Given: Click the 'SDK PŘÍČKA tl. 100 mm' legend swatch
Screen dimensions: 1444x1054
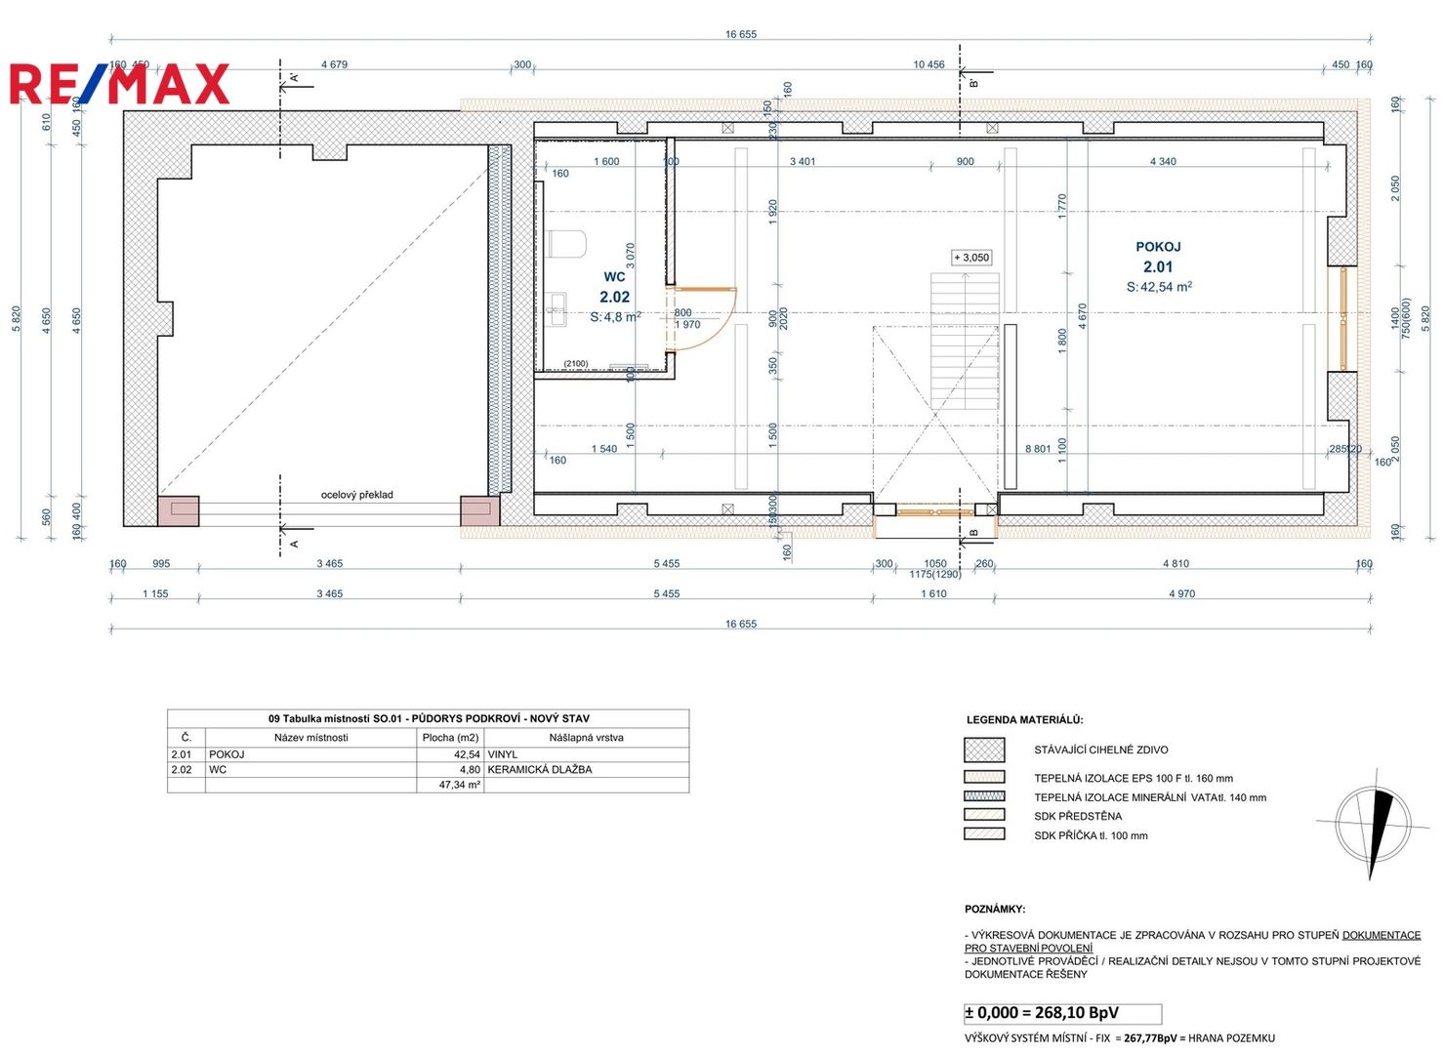Looking at the screenshot, I should pyautogui.click(x=984, y=834).
